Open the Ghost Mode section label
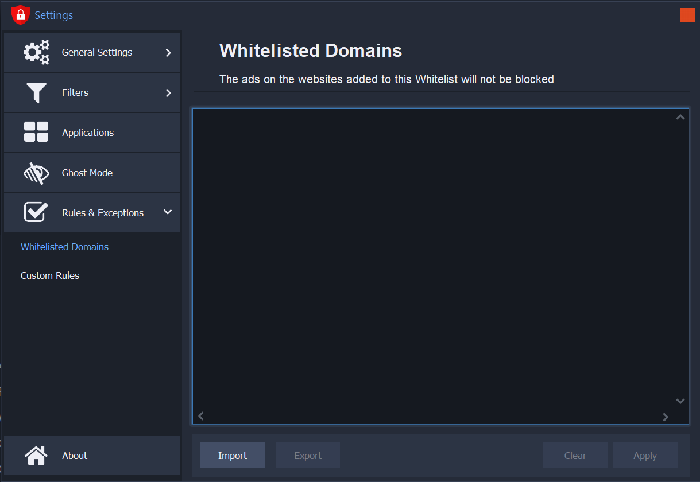 [87, 173]
